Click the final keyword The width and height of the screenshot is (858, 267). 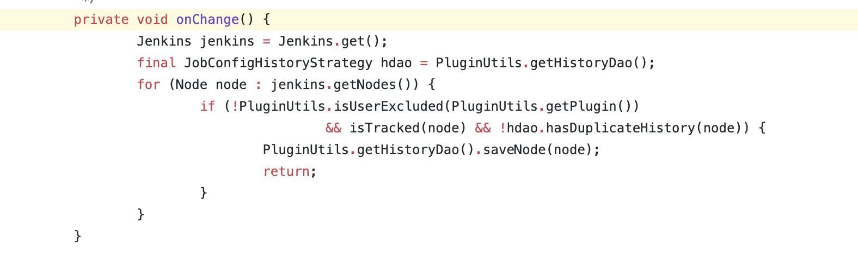(x=156, y=63)
